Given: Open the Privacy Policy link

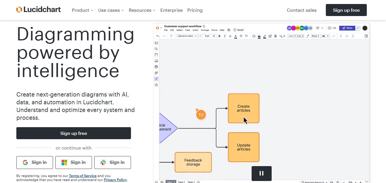Looking at the screenshot, I should (115, 180).
